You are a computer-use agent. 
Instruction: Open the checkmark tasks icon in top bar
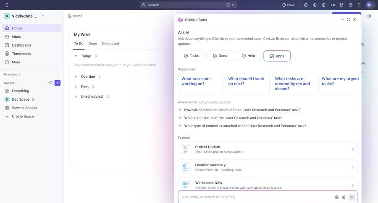(x=306, y=5)
